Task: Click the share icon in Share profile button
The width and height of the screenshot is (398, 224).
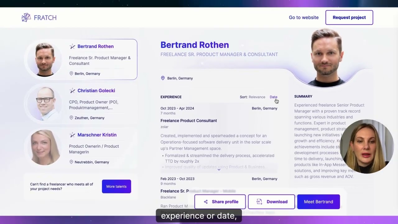Action: [206, 202]
